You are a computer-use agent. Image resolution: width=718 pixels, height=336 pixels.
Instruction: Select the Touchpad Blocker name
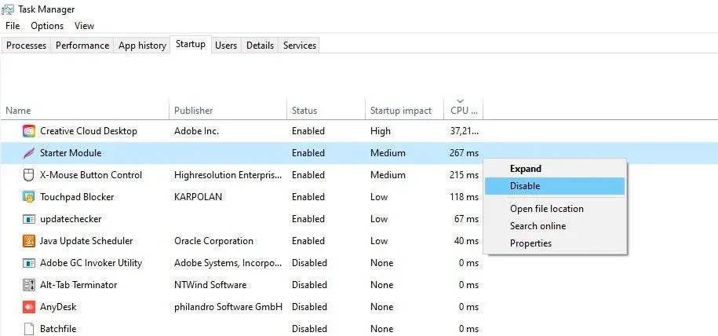tap(77, 197)
